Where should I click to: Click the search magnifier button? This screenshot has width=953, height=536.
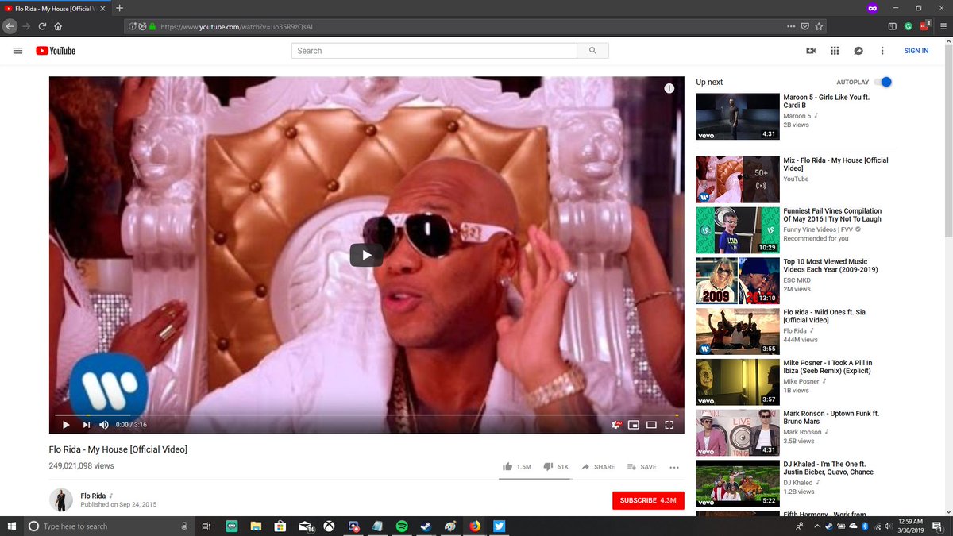coord(592,51)
